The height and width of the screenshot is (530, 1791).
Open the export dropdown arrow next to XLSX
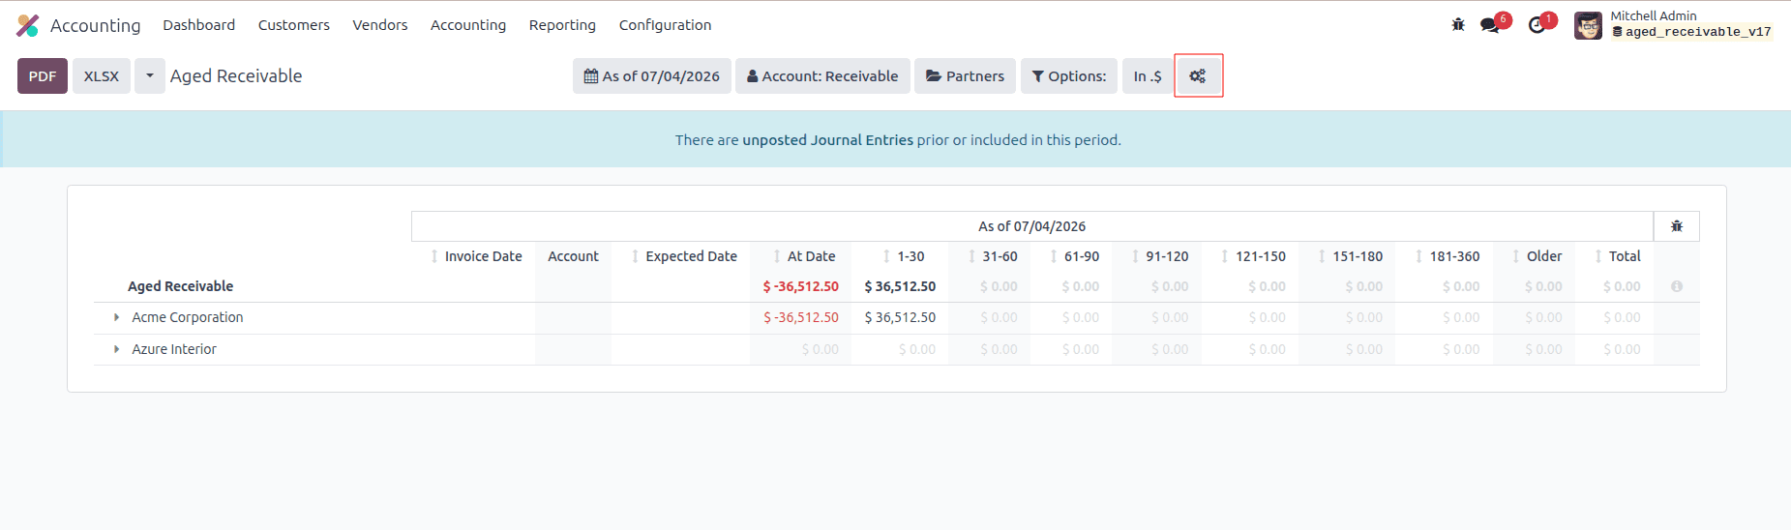tap(150, 75)
